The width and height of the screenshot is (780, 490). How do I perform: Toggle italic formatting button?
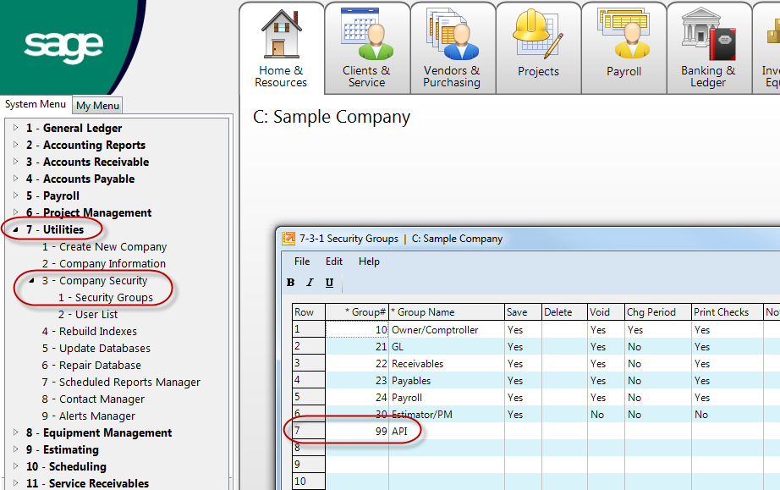(x=310, y=283)
